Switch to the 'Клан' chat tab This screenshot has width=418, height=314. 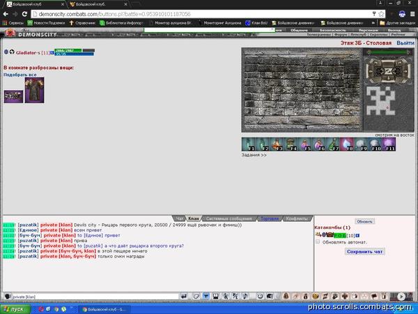[x=194, y=218]
